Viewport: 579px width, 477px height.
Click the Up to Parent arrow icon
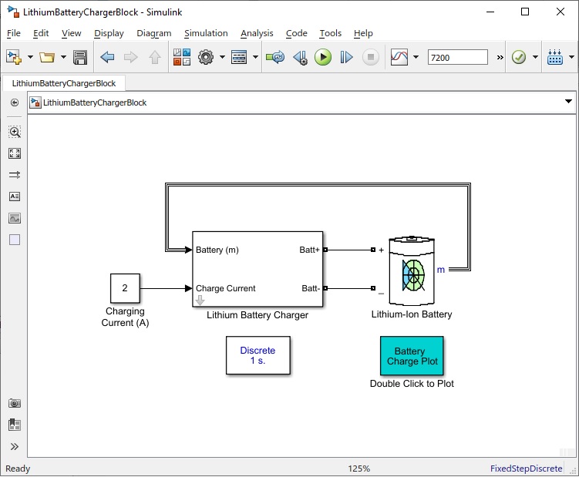(x=155, y=57)
